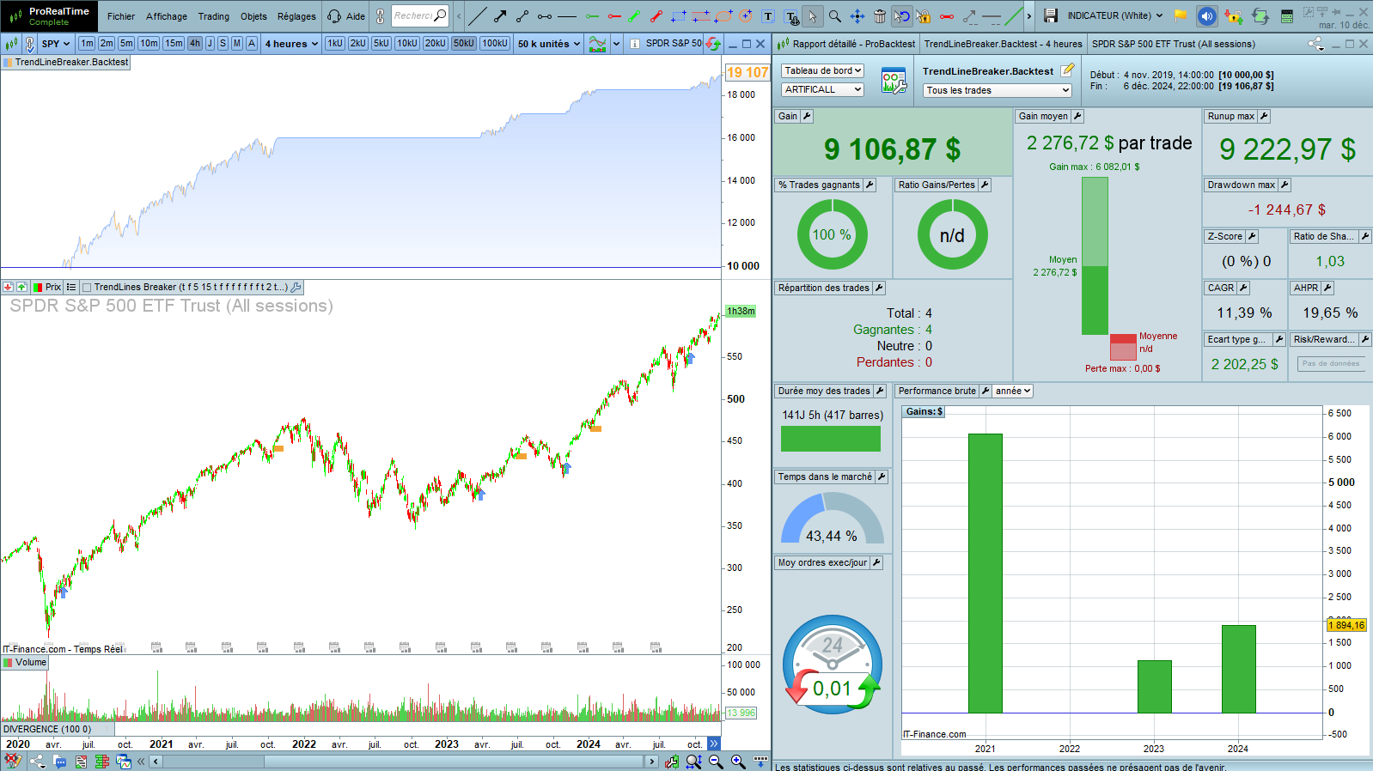Open the Tableau de bord dropdown
This screenshot has width=1373, height=771.
point(822,70)
